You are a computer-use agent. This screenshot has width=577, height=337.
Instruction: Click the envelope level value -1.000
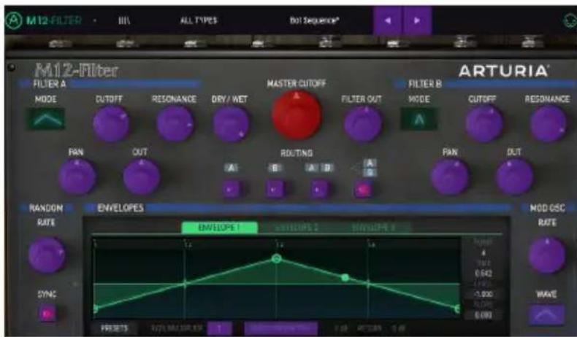pyautogui.click(x=484, y=295)
